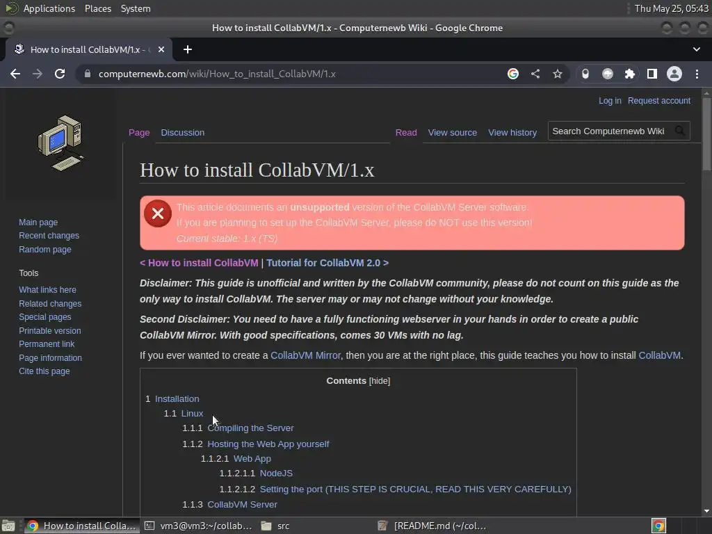Click the Request account link

coord(659,101)
